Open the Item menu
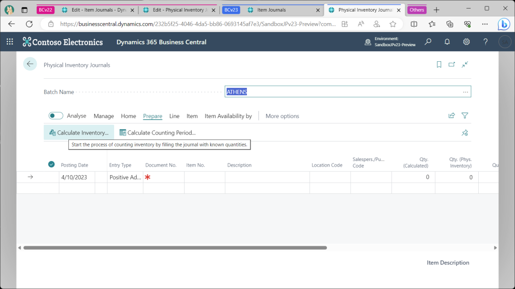The width and height of the screenshot is (515, 289). tap(192, 116)
